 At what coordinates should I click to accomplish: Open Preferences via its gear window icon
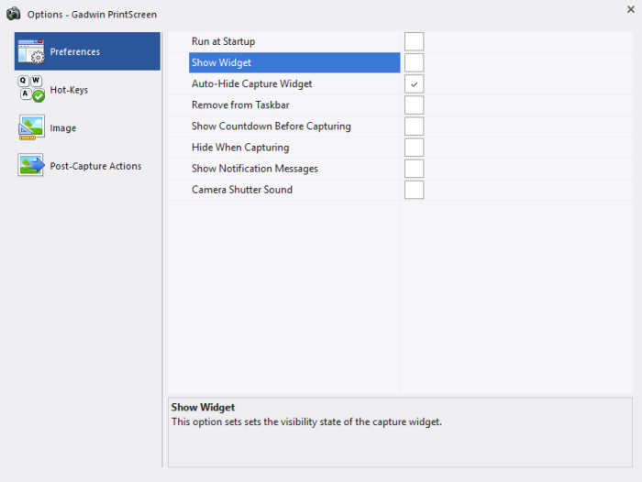click(x=31, y=51)
